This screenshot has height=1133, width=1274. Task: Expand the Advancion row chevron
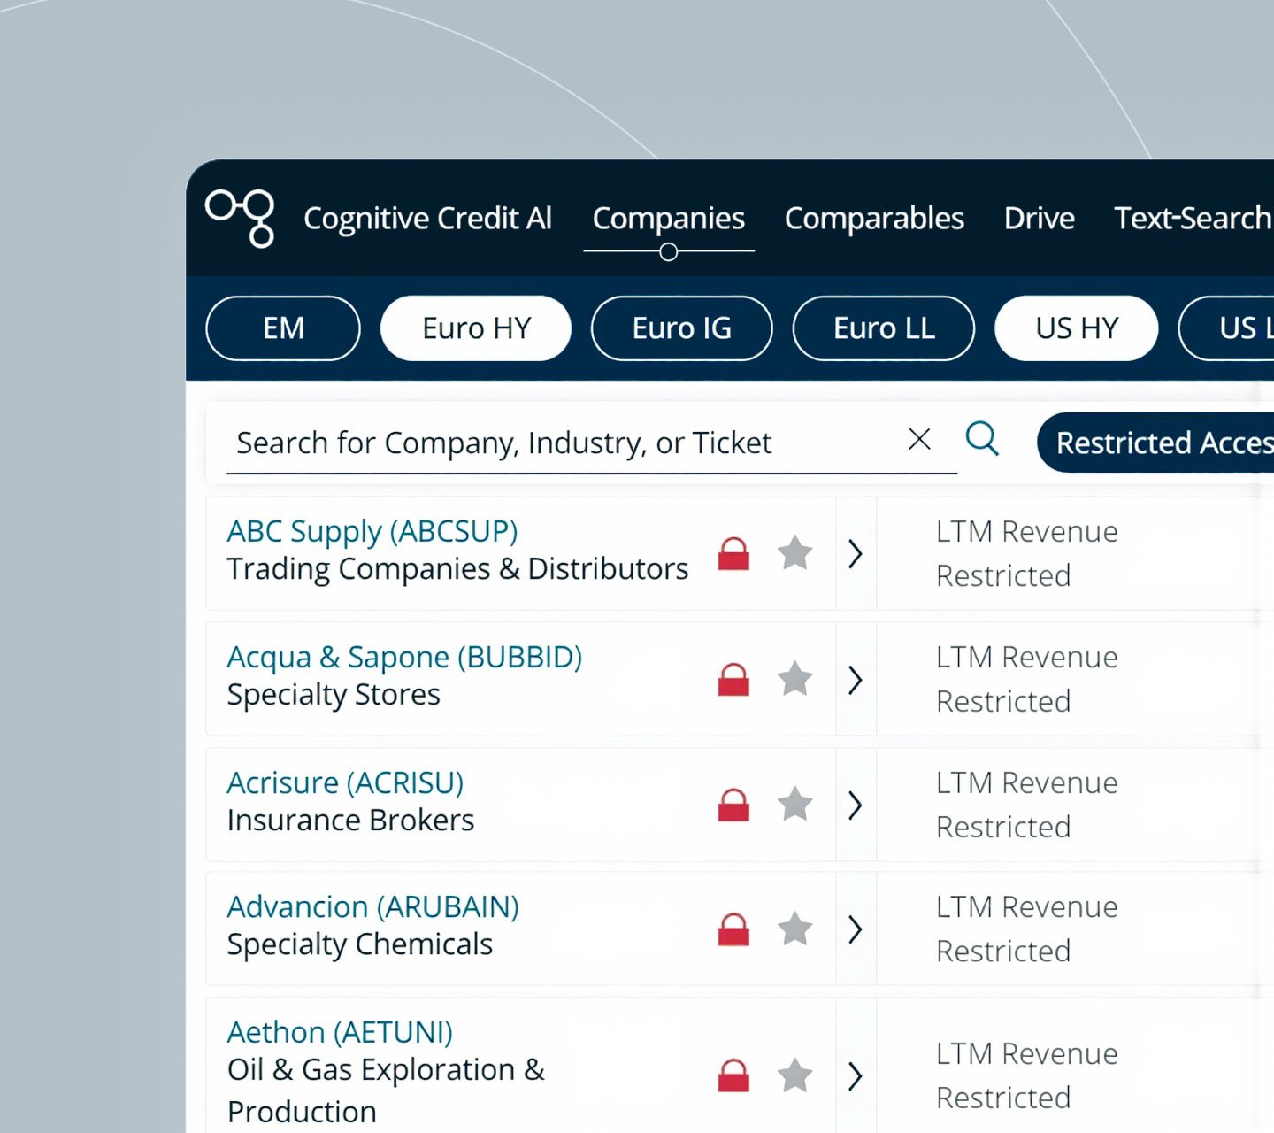855,929
